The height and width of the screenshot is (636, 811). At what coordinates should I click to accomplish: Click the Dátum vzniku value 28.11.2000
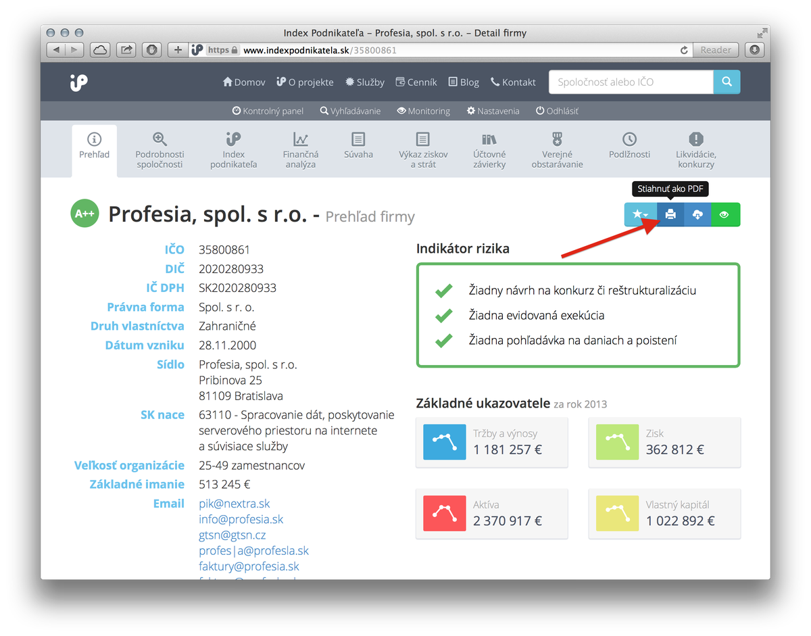(226, 345)
